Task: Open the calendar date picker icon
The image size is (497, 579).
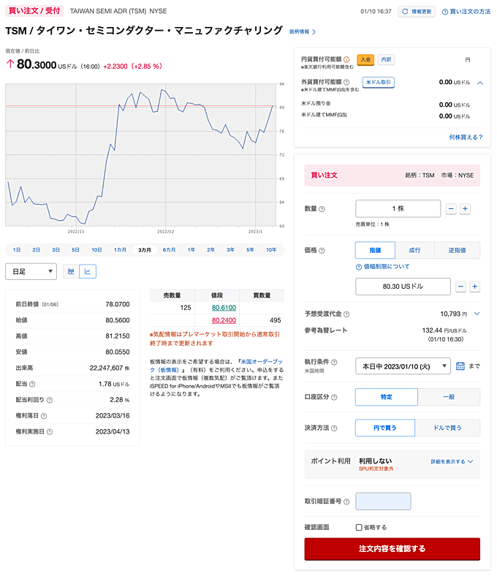Action: pyautogui.click(x=460, y=366)
